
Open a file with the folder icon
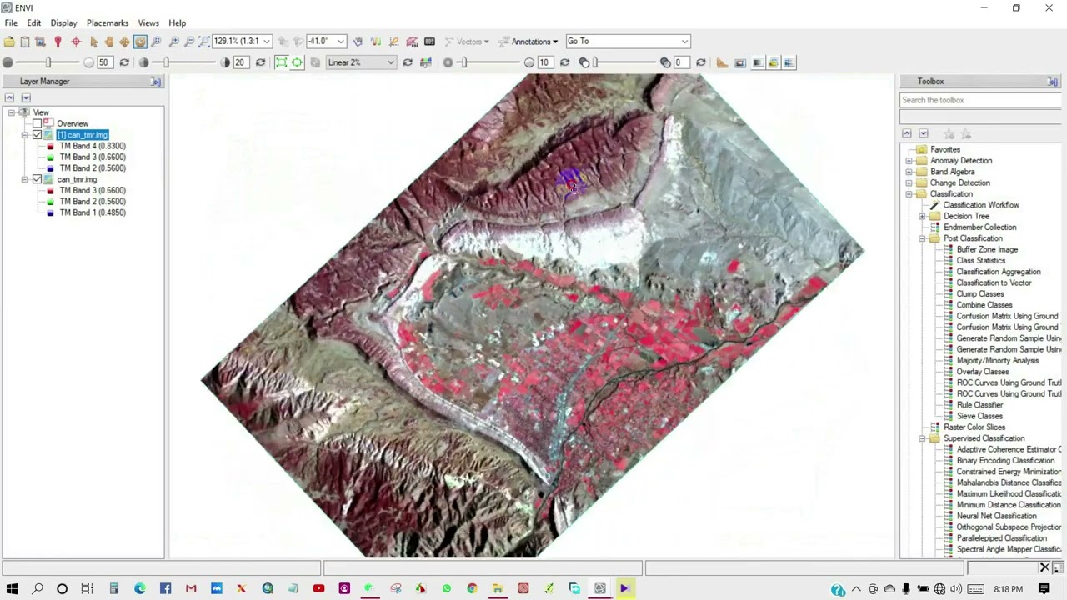(9, 41)
